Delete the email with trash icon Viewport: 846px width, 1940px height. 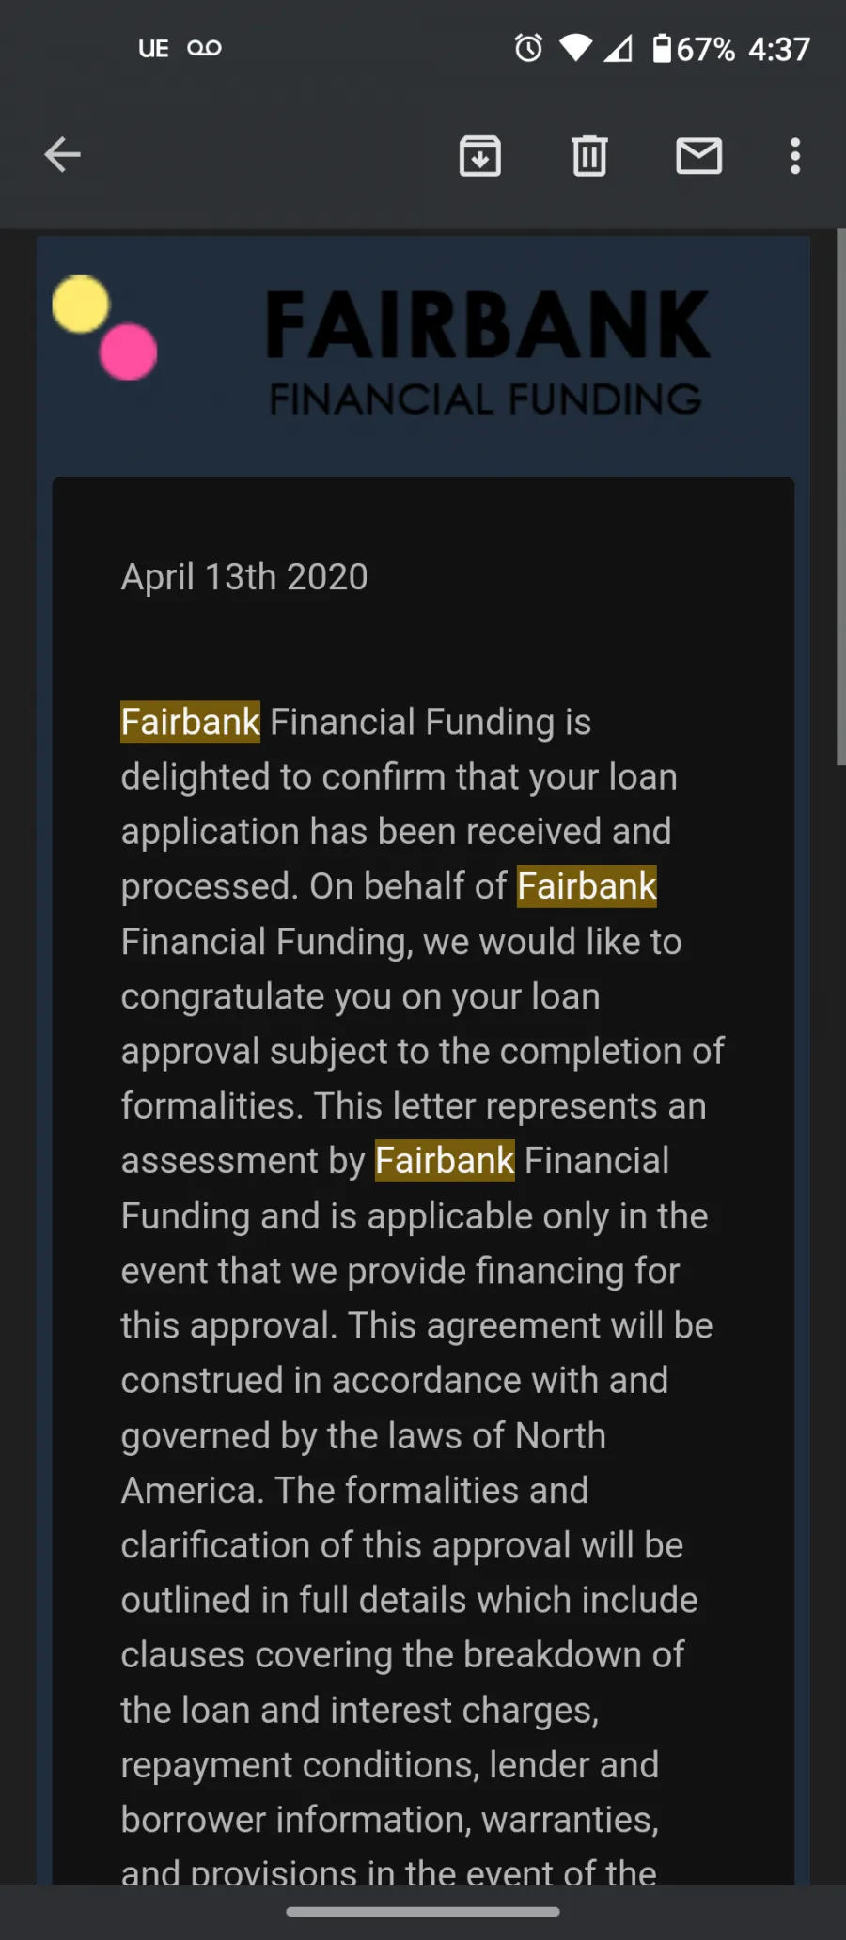(589, 156)
